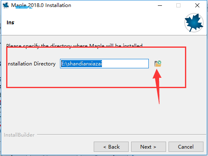Screen dimensions: 208x156
Task: Minimize the Maple 2018.0 Installation window
Action: click(x=160, y=5)
